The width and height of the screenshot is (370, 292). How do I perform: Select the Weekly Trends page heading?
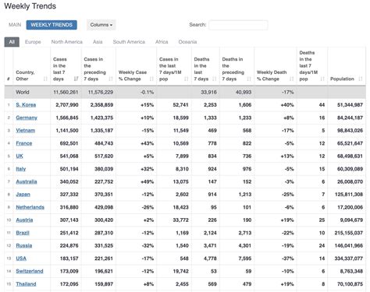pos(30,6)
